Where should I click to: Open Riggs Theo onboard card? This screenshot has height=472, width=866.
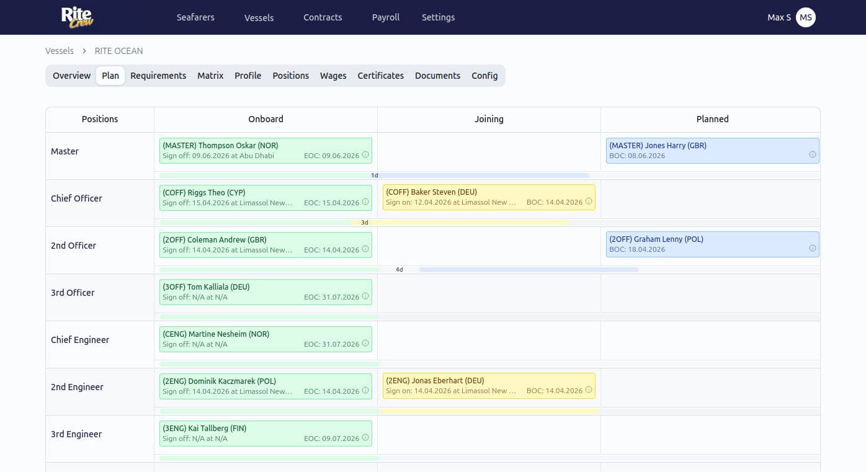[x=266, y=197]
